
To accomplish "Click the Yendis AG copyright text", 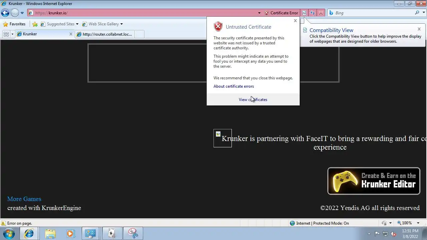I will tap(370, 208).
